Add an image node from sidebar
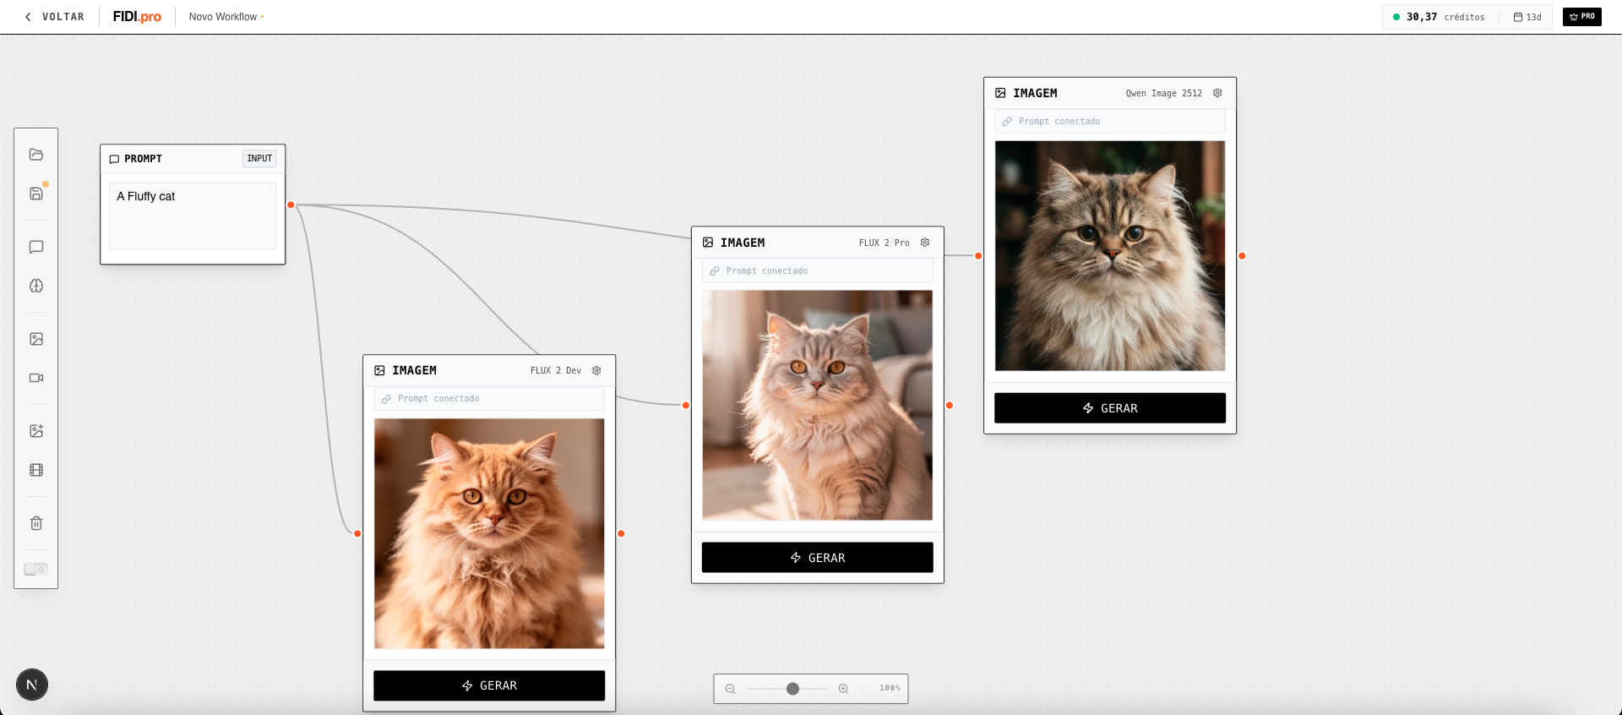The width and height of the screenshot is (1622, 715). 36,339
